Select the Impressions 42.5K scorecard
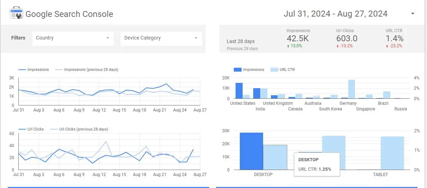This screenshot has width=427, height=188. click(x=298, y=38)
